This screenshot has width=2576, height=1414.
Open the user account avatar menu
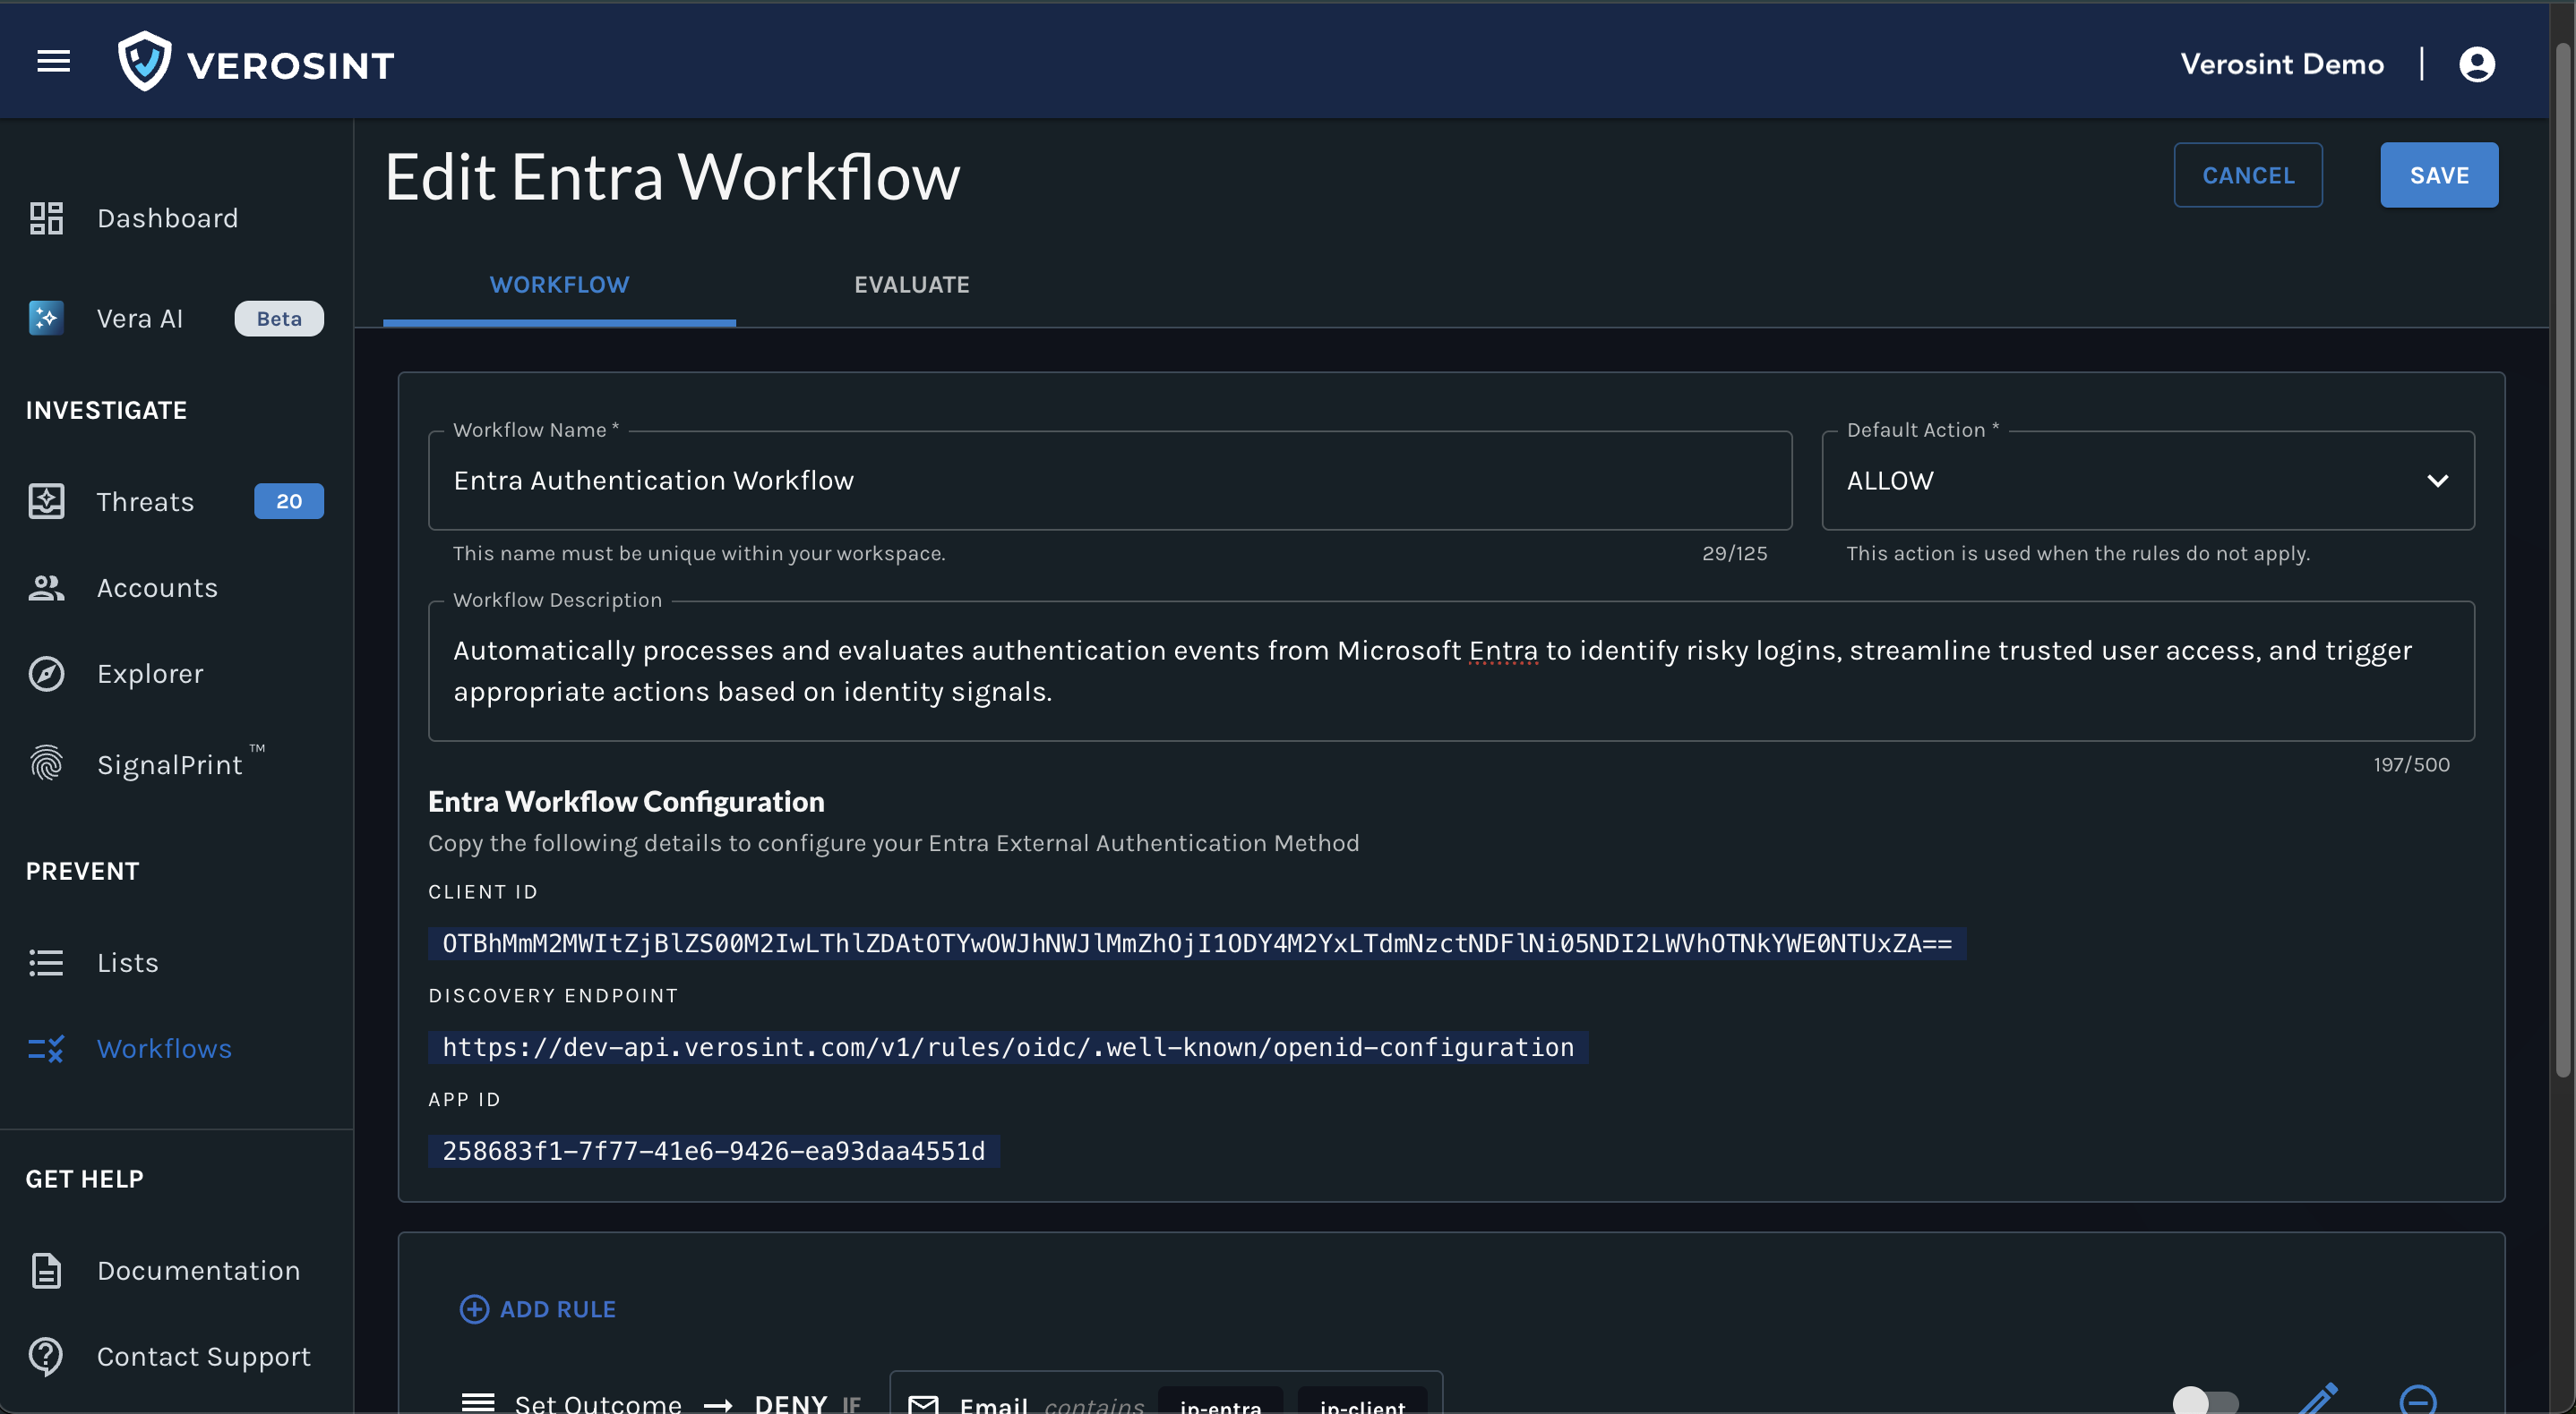[x=2476, y=64]
